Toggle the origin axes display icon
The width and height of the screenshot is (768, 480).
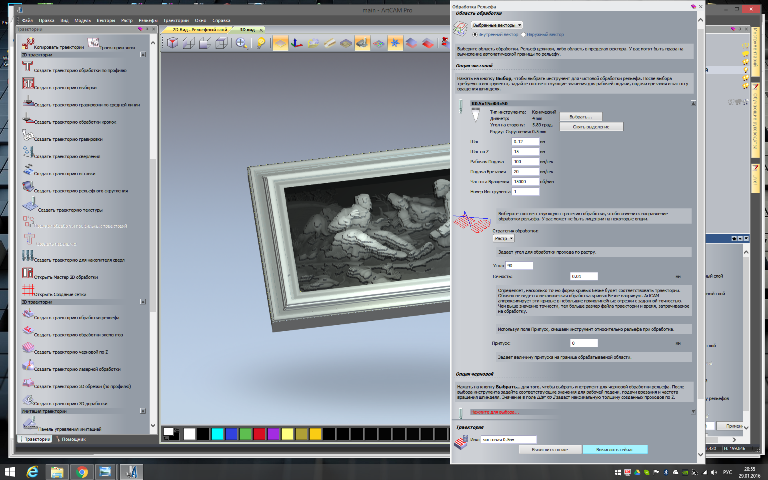[296, 43]
